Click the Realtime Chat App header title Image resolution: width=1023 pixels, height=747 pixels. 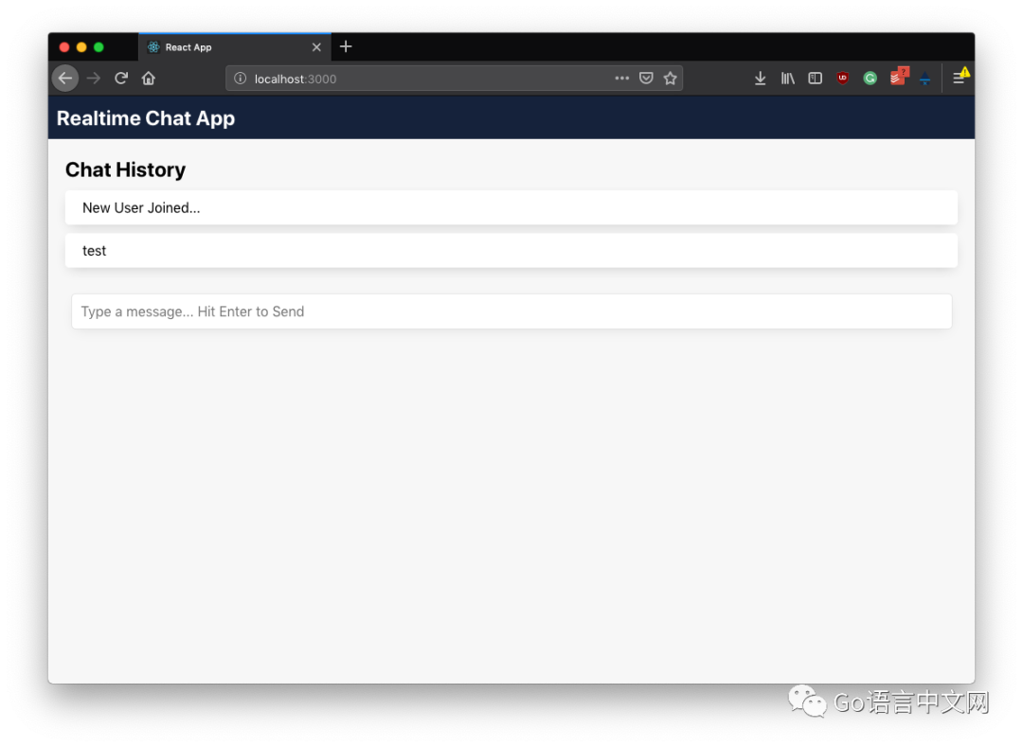coord(146,118)
